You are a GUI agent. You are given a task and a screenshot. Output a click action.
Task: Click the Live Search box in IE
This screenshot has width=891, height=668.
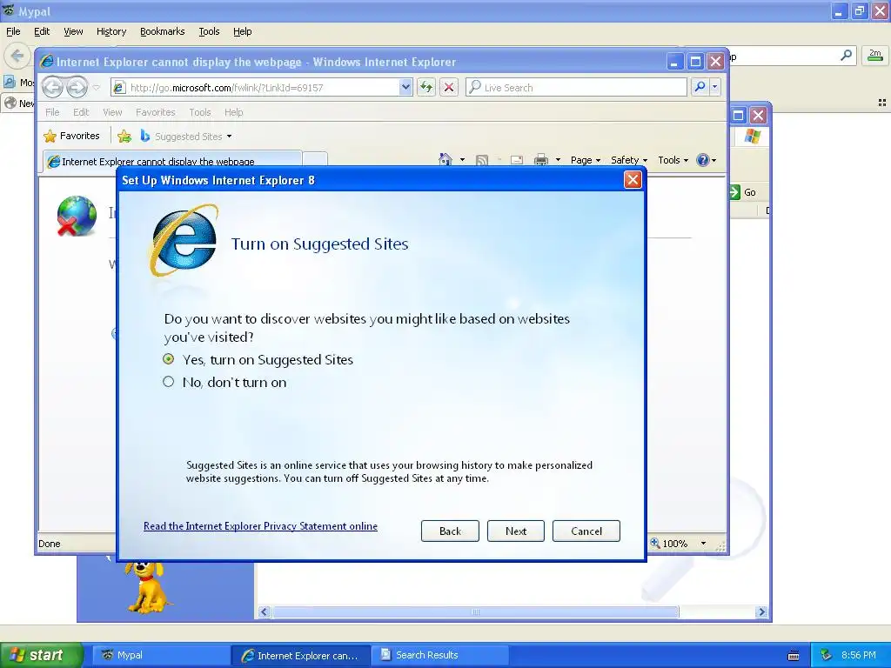(x=576, y=88)
